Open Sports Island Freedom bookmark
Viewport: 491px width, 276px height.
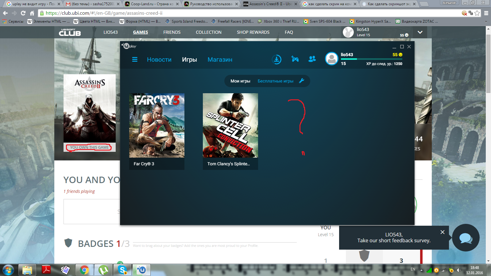(x=187, y=21)
